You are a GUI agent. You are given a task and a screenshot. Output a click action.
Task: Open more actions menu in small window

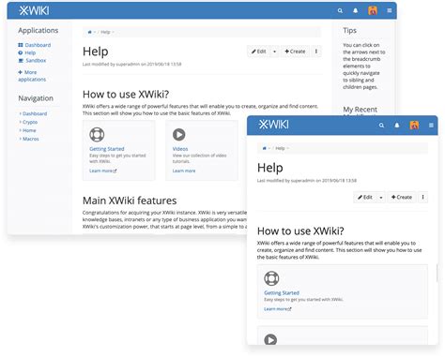click(x=422, y=197)
